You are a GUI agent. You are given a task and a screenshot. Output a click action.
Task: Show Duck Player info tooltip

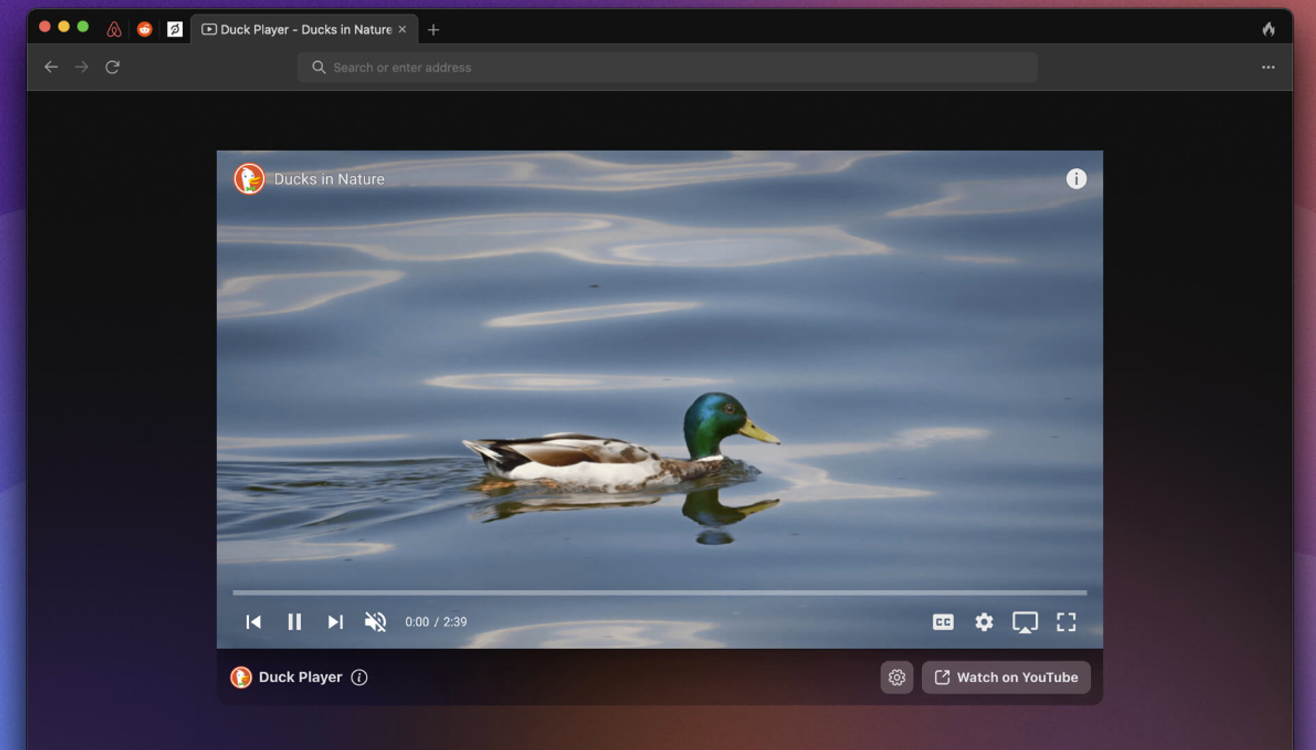click(359, 677)
